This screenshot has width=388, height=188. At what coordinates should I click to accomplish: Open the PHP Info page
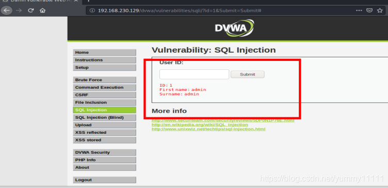104,160
